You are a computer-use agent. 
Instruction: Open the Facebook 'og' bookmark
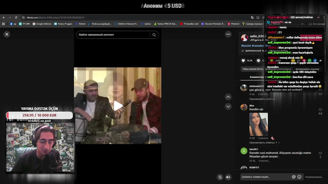pos(13,24)
